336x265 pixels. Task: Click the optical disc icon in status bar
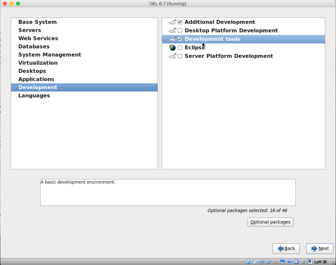coord(255,262)
